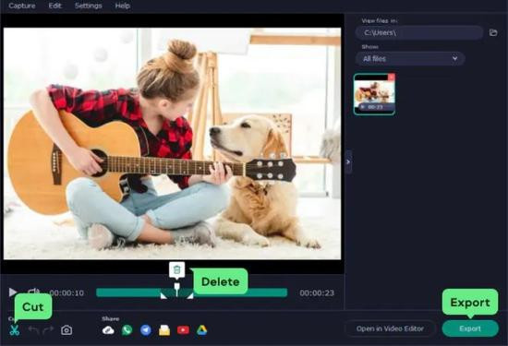508x346 pixels.
Task: Click the 00:00:23 total duration text
Action: coord(317,292)
